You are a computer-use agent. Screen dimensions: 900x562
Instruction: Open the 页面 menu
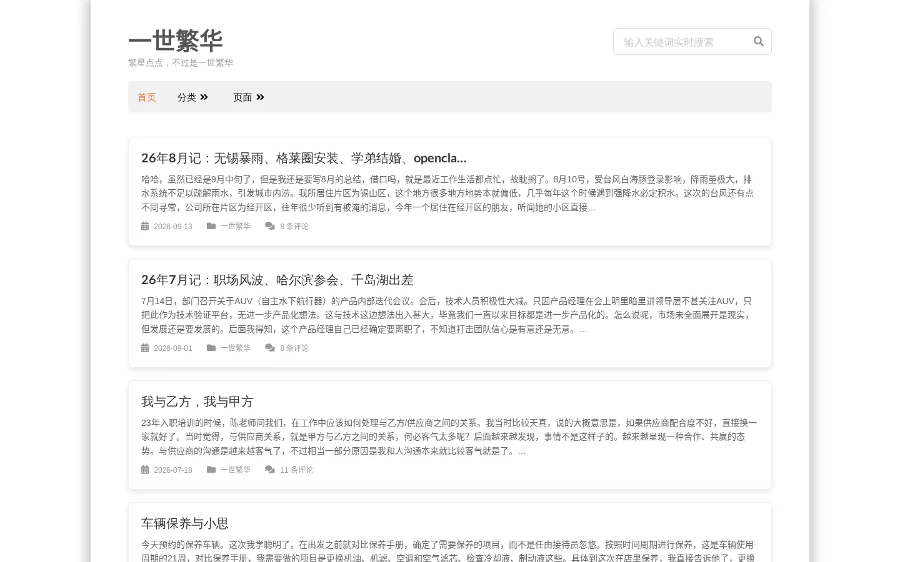click(x=242, y=97)
